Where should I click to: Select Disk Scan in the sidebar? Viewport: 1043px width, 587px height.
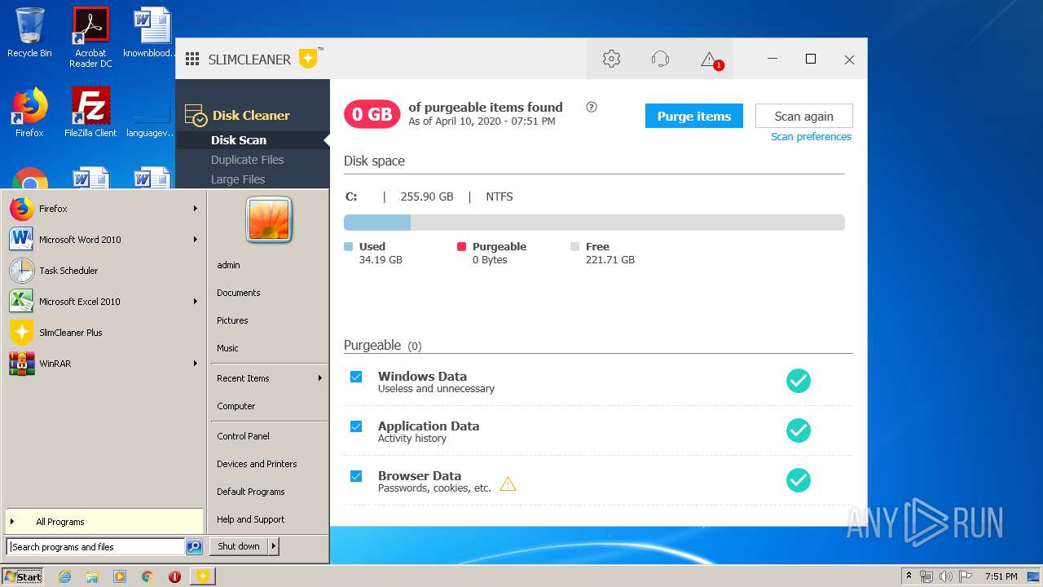(239, 140)
